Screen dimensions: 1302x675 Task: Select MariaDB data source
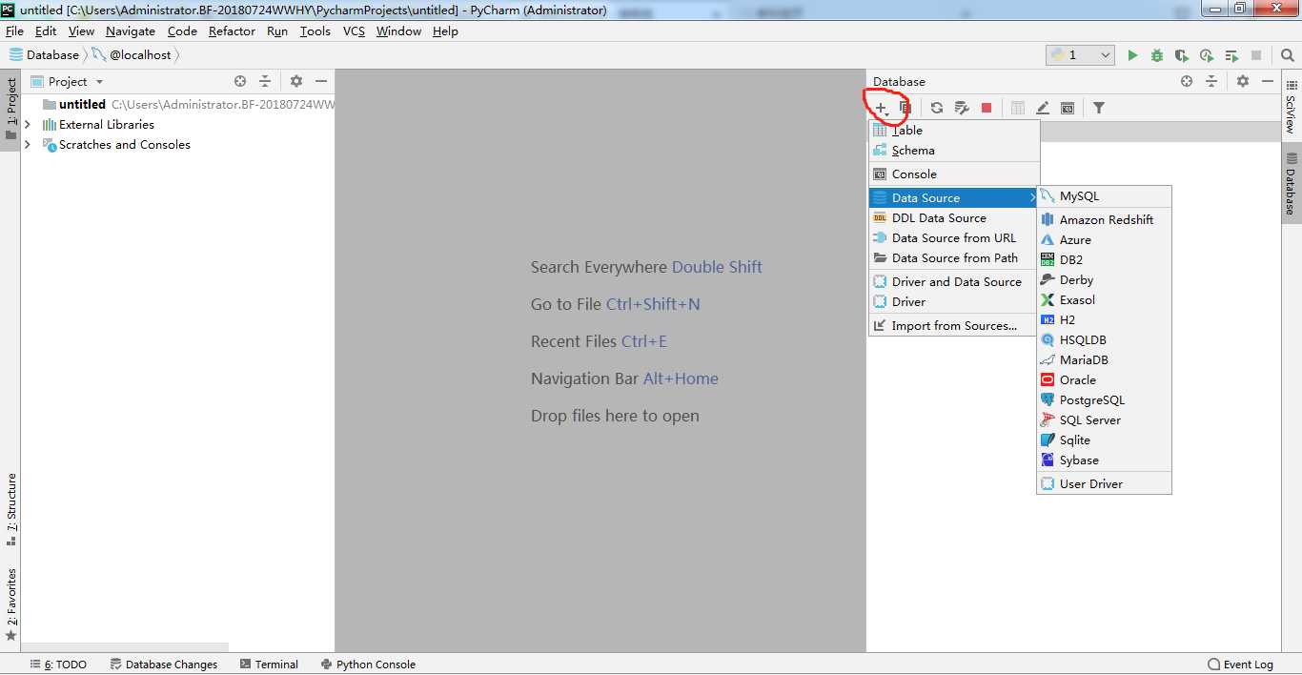pos(1104,360)
